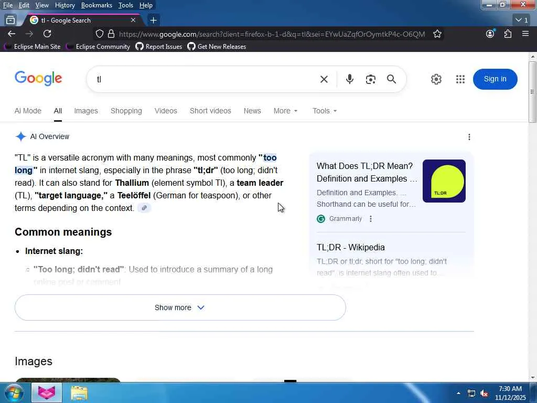Click the tracking protection shield icon

[x=99, y=34]
